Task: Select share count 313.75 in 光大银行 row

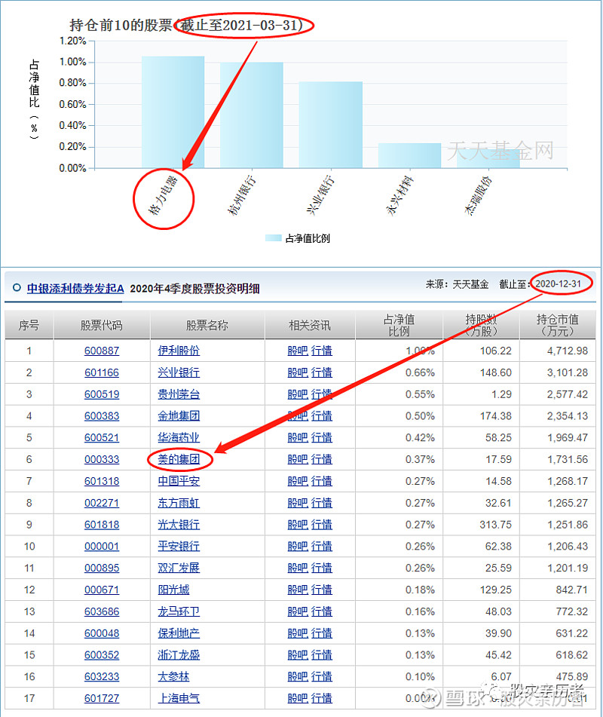Action: [x=495, y=525]
